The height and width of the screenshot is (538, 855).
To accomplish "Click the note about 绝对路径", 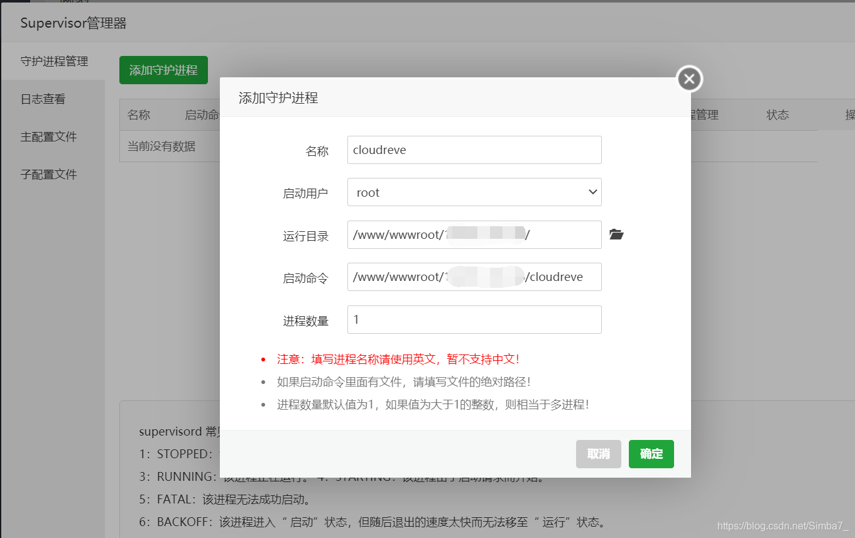I will point(404,382).
